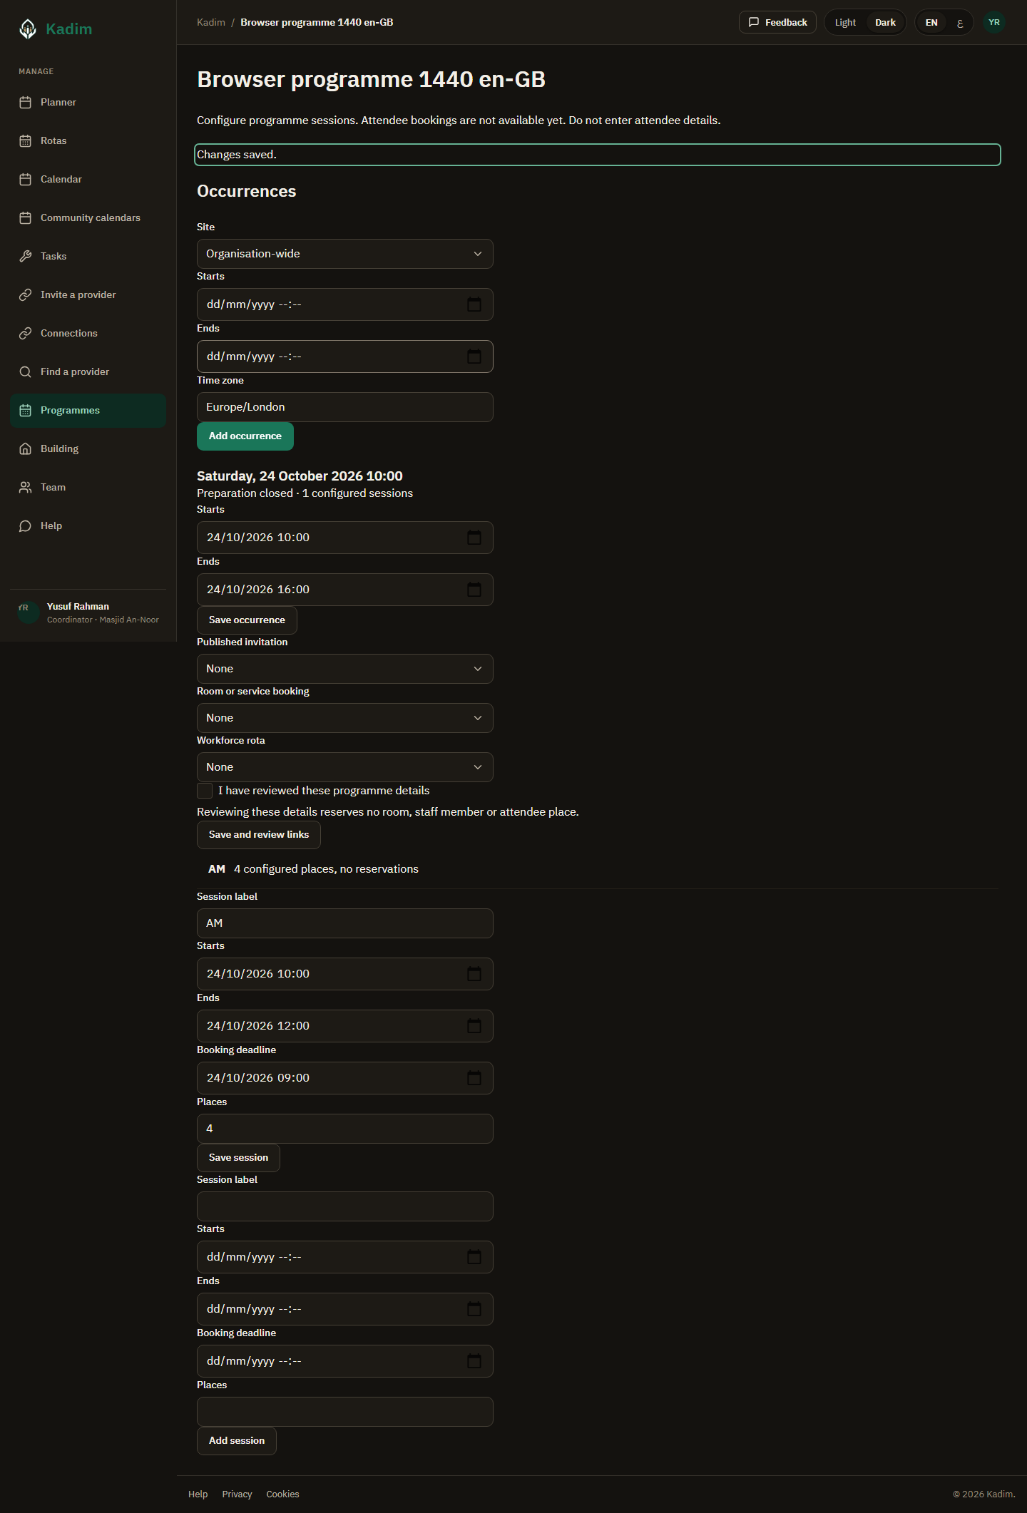
Task: Open date picker on AM session 12:00 Ends
Action: tap(474, 1026)
